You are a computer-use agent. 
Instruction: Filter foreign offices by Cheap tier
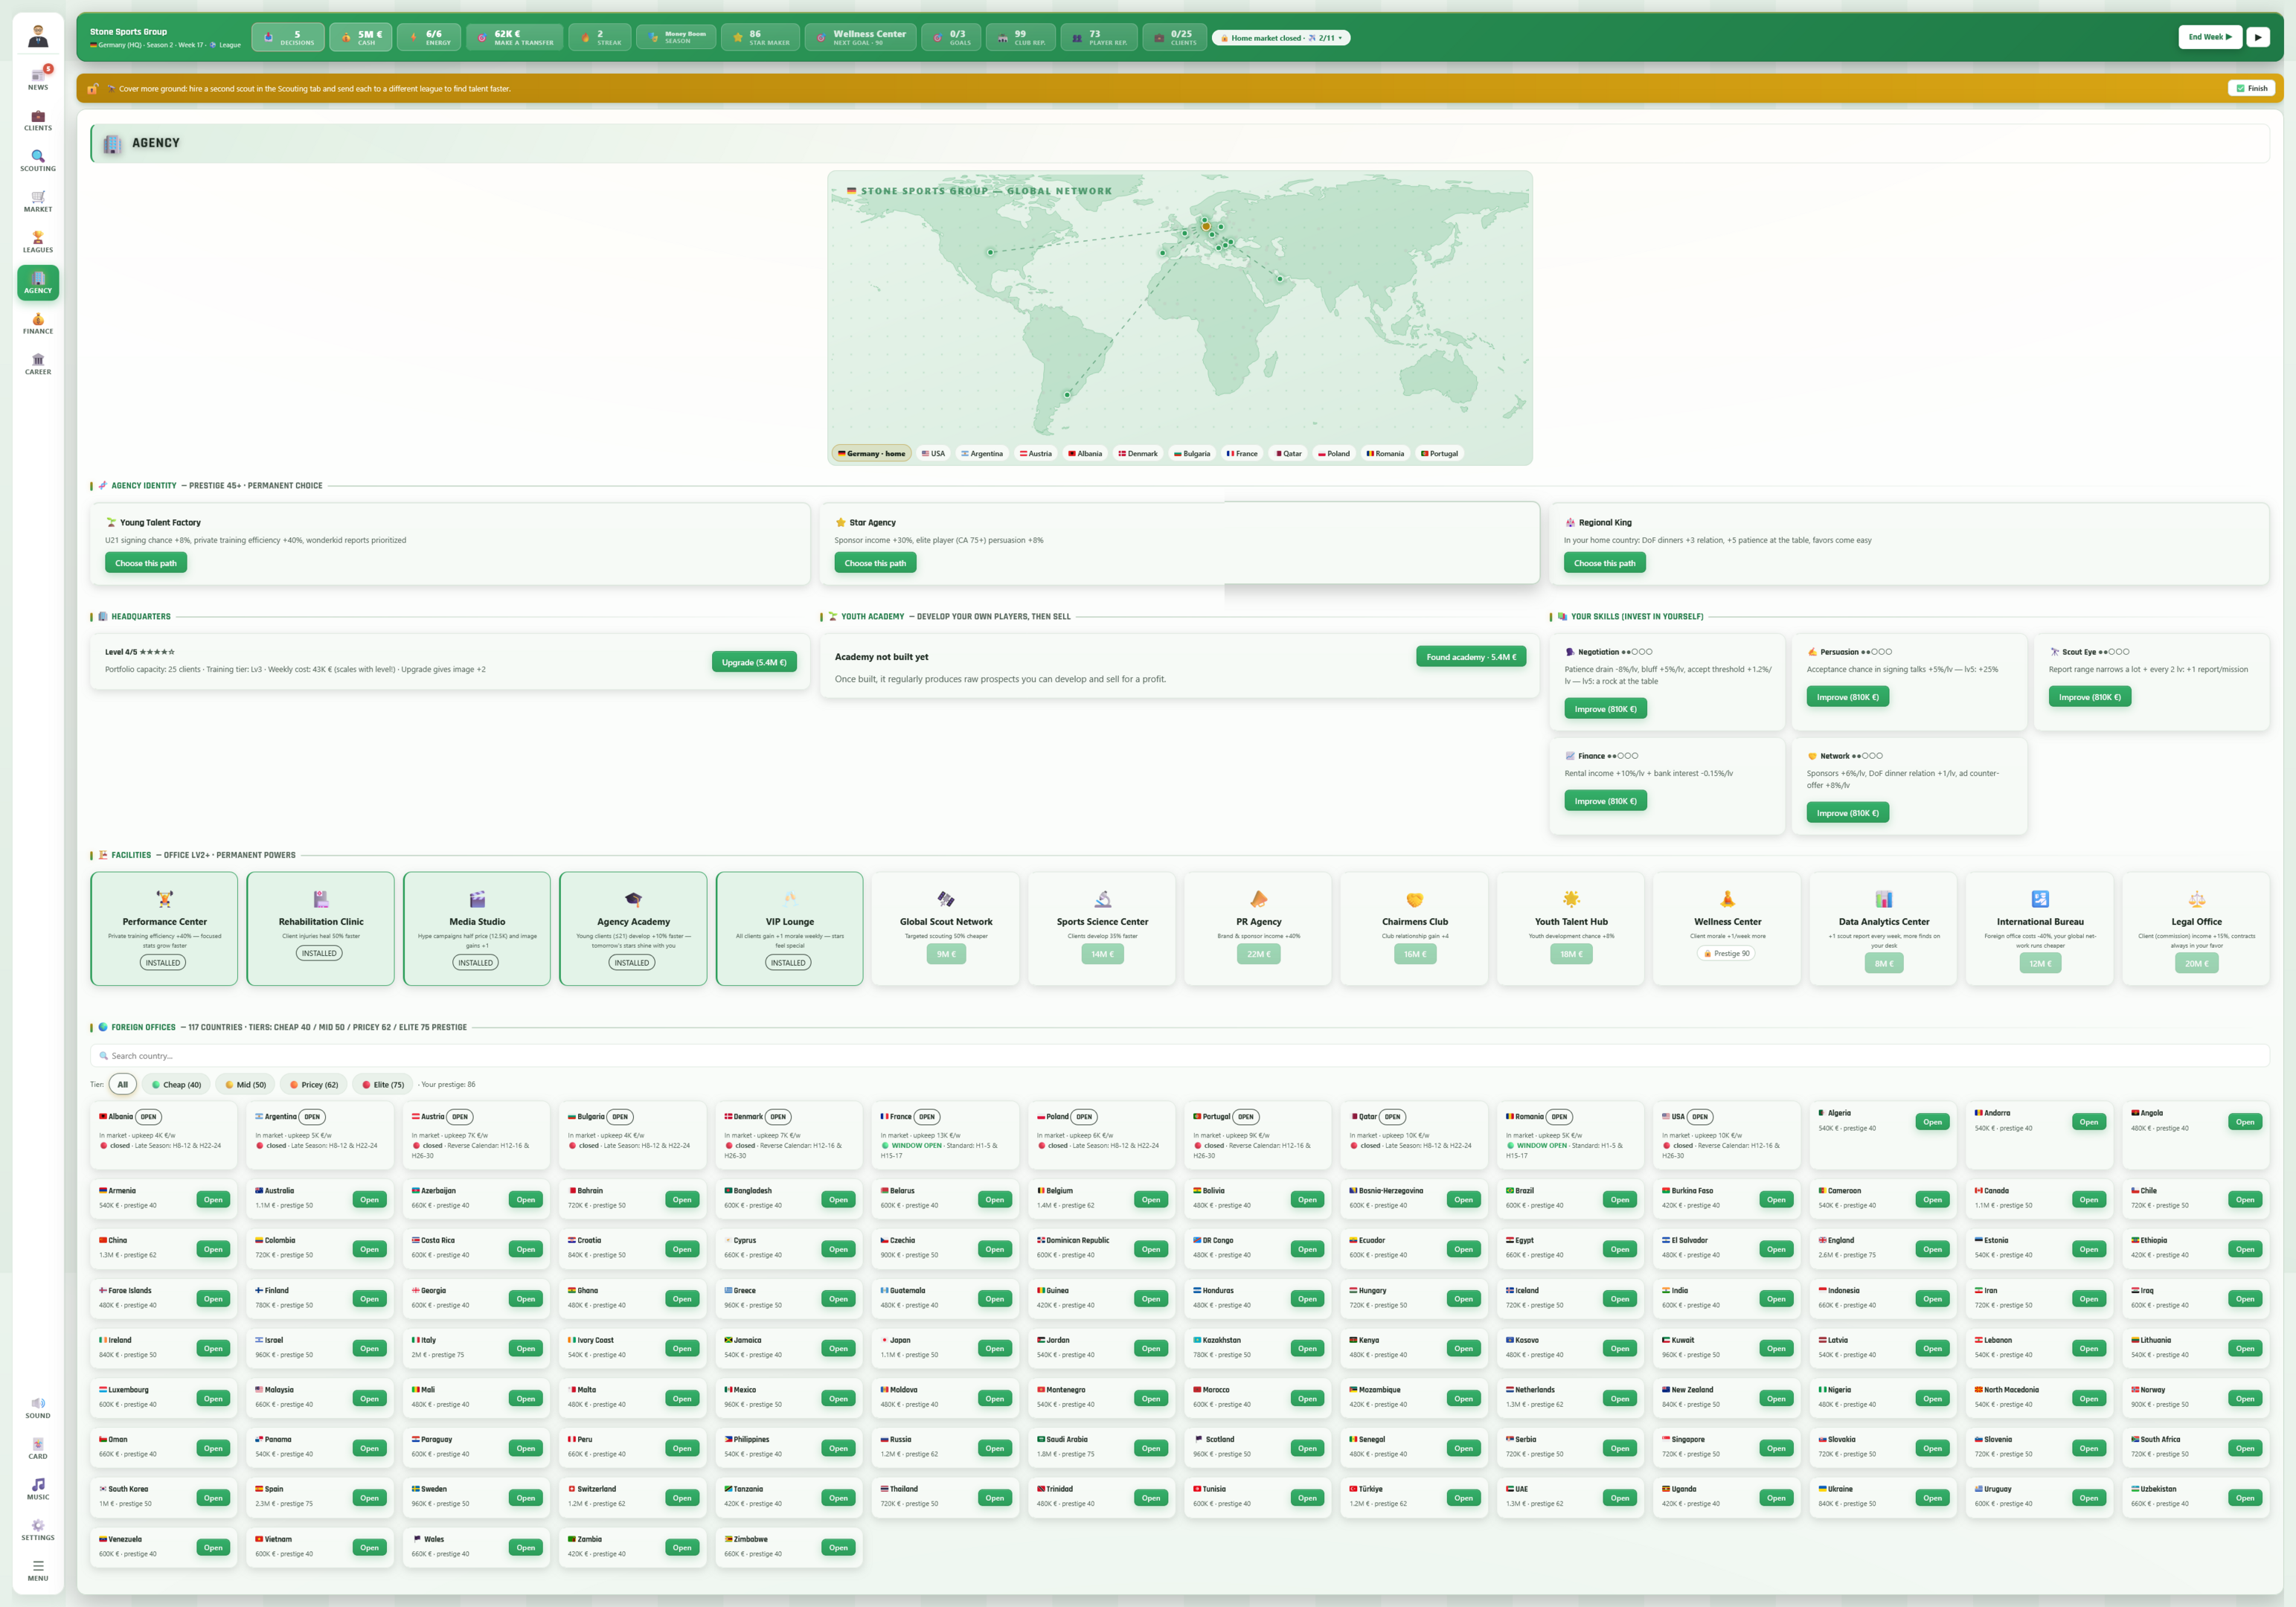(x=176, y=1084)
